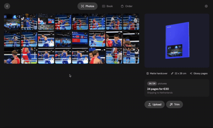Open the blue book cover 3D preview

177,41
